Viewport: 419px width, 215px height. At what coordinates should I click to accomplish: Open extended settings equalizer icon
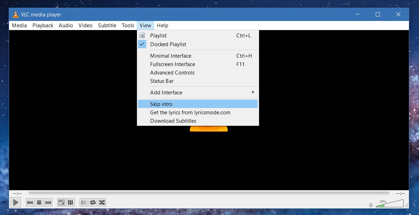[71, 202]
